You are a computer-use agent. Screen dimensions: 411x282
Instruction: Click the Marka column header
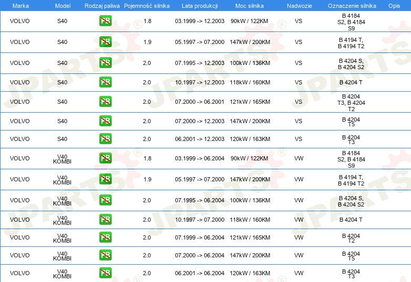tap(20, 5)
